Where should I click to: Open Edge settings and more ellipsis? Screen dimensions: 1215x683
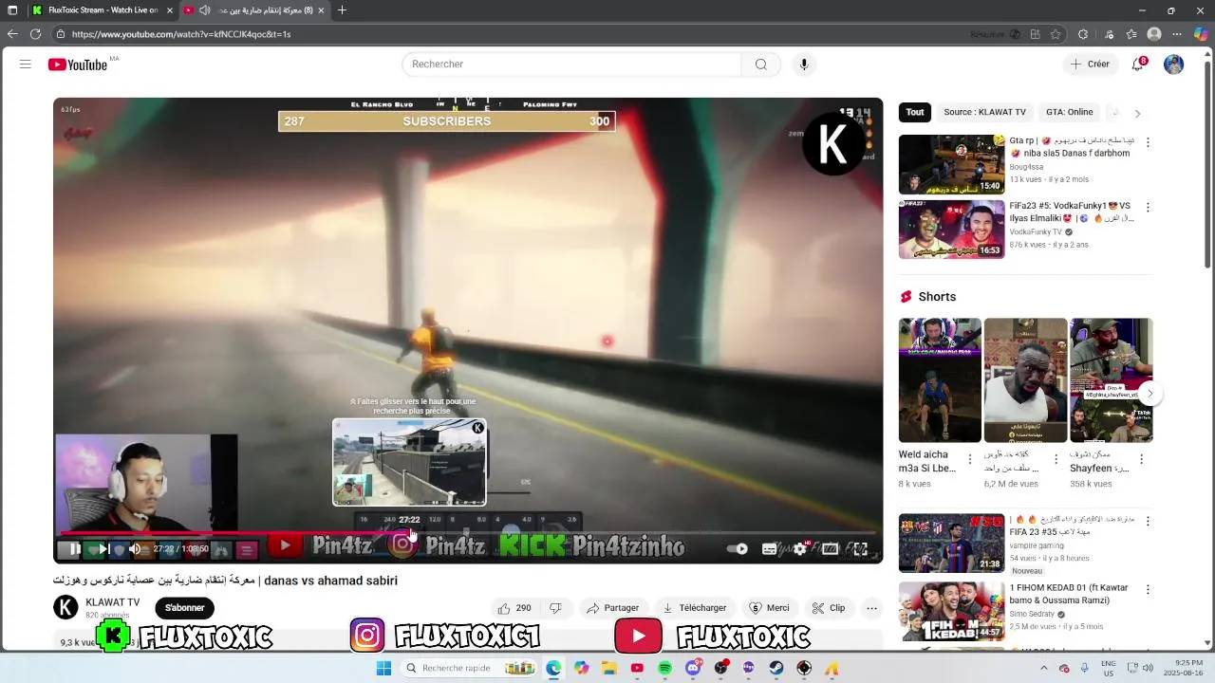click(1177, 34)
